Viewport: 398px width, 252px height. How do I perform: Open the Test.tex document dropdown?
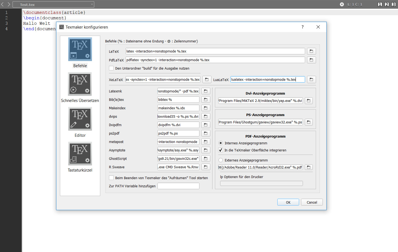(53, 4)
